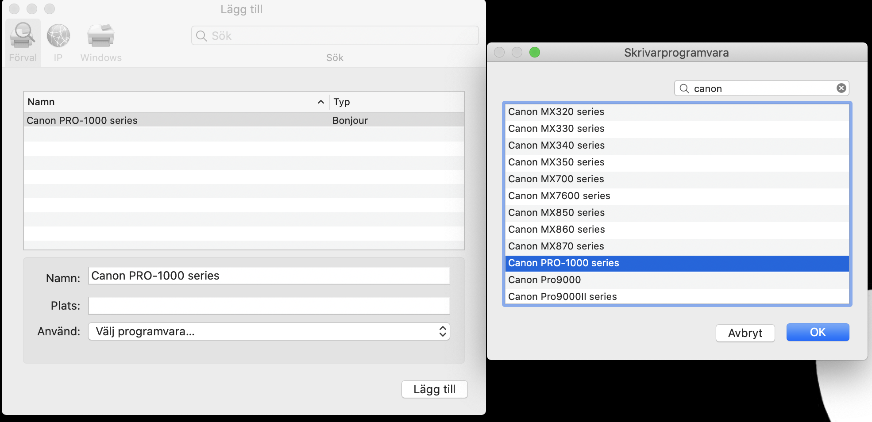This screenshot has height=422, width=872.
Task: Switch to the Windows printer icon
Action: (101, 36)
